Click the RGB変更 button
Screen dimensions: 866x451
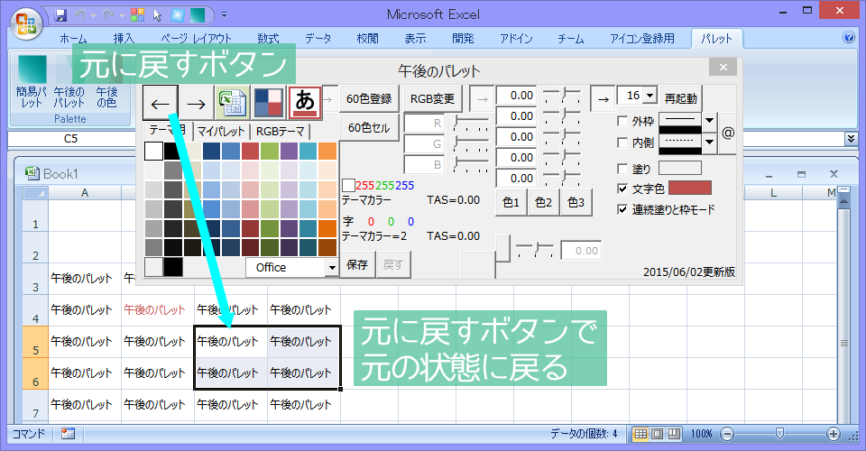point(432,99)
